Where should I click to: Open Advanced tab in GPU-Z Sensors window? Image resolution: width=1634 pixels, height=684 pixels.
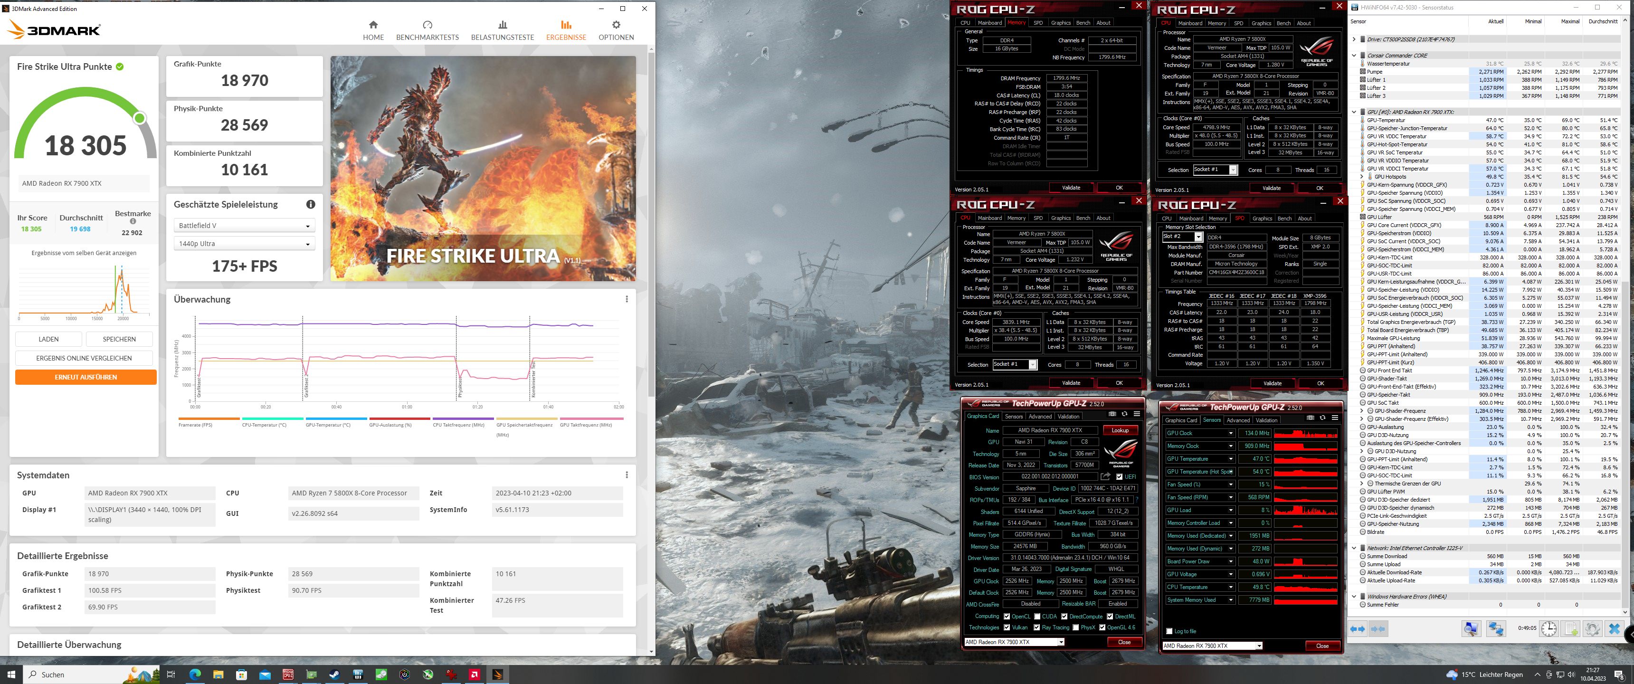click(1237, 420)
